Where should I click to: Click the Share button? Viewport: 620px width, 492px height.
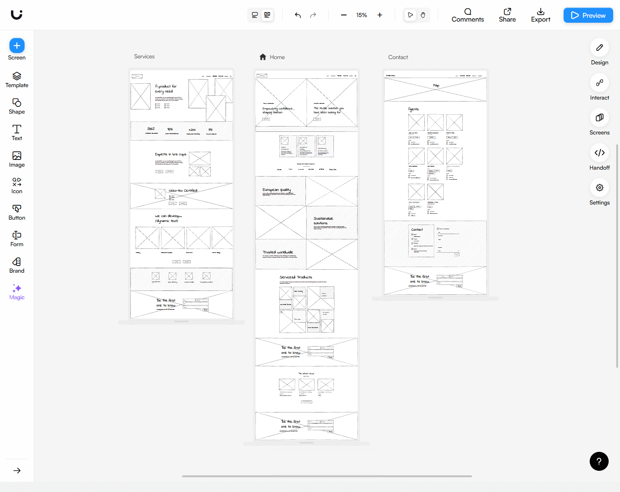point(507,15)
